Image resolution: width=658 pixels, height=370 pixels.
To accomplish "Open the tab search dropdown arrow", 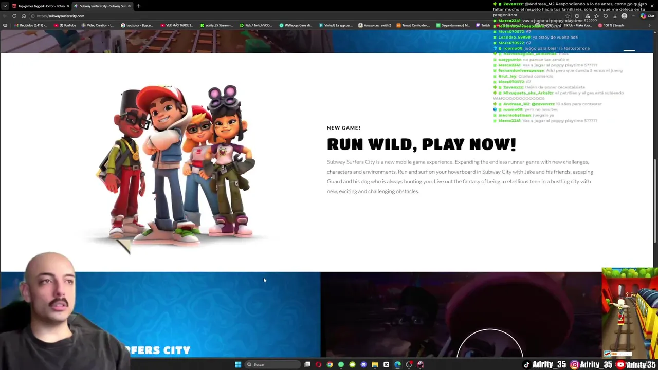I will 5,6.
